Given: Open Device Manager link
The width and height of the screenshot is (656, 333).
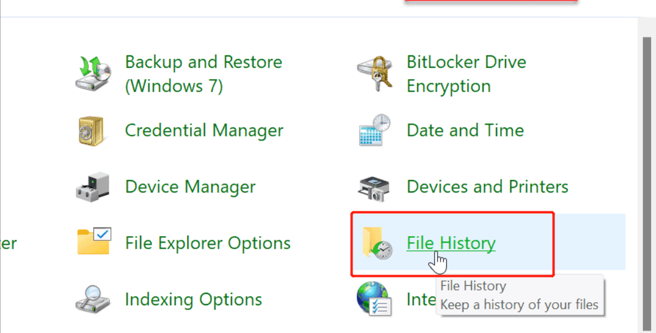Looking at the screenshot, I should coord(190,187).
